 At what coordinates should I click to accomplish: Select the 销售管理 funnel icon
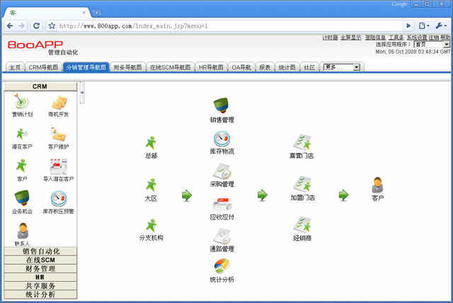(222, 106)
